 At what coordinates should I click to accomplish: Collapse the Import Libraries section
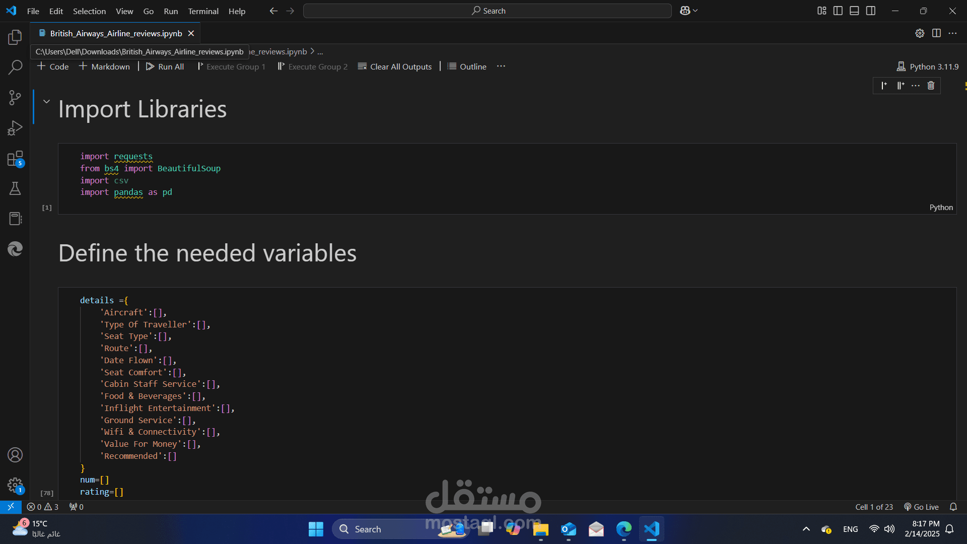46,101
